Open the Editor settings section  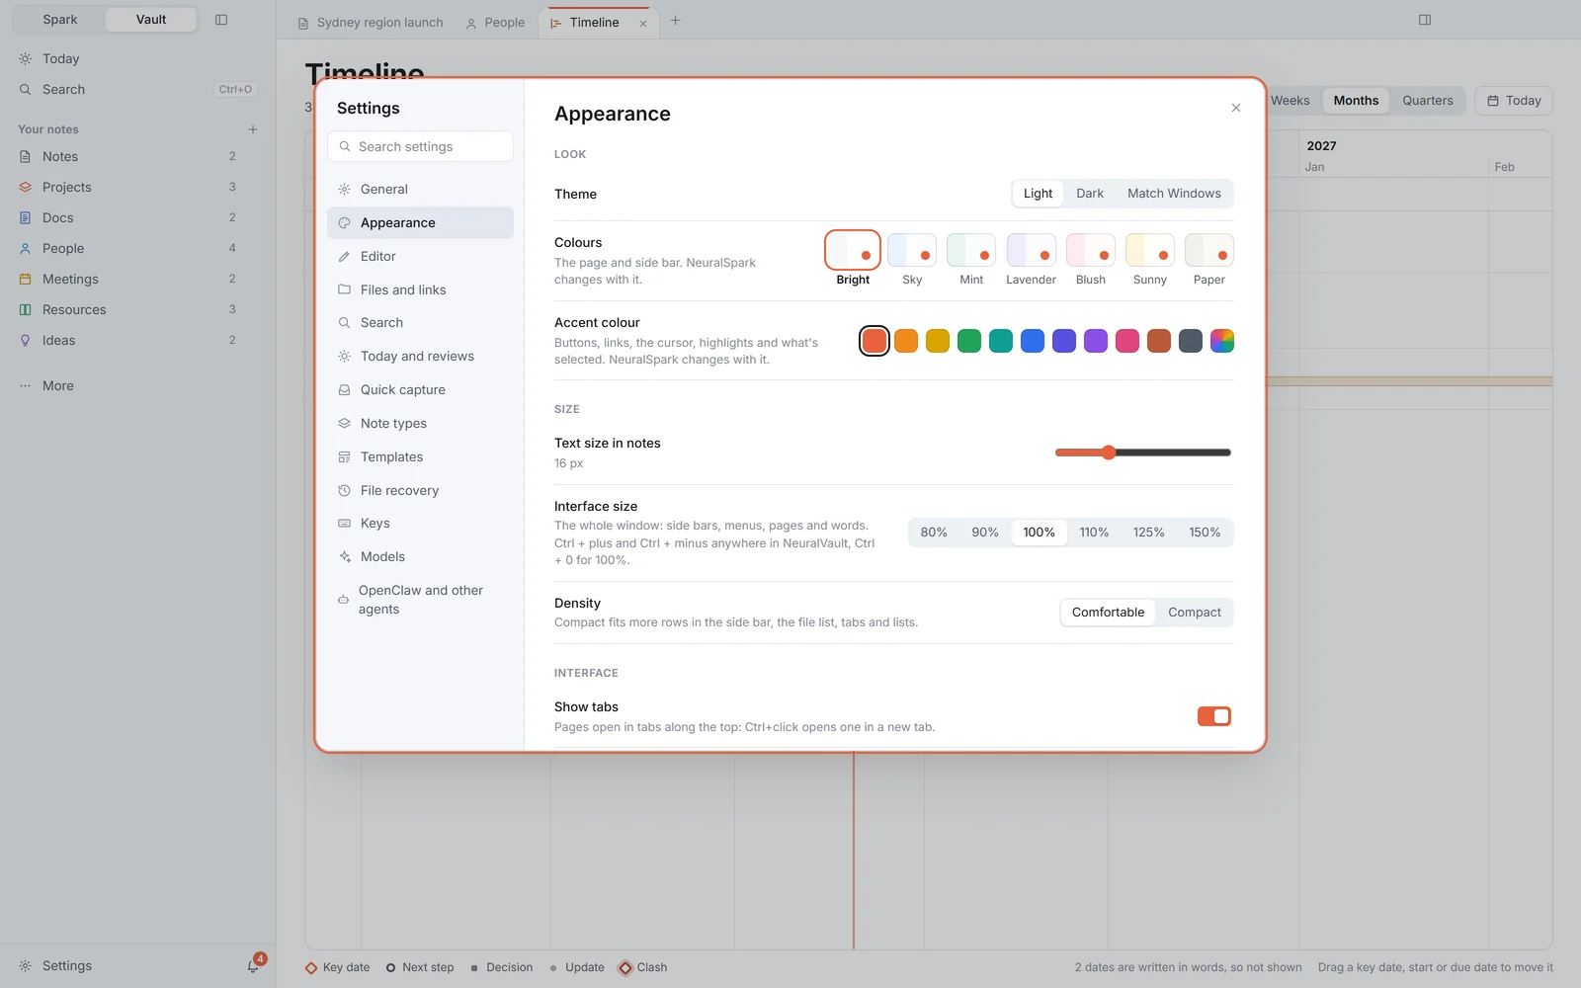(x=420, y=256)
